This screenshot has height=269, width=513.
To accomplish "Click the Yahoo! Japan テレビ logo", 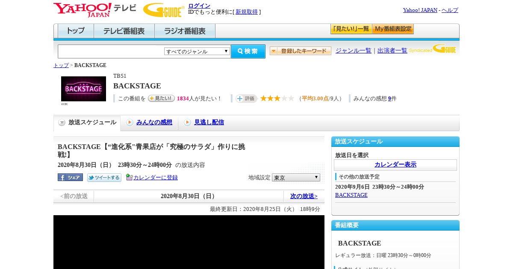I will point(95,10).
